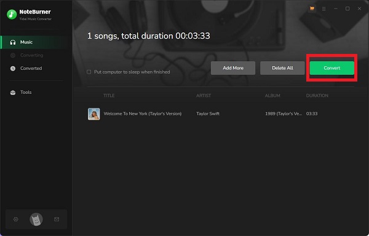Click the DURATION column header
Viewport: 369px width, 236px height.
(x=317, y=96)
